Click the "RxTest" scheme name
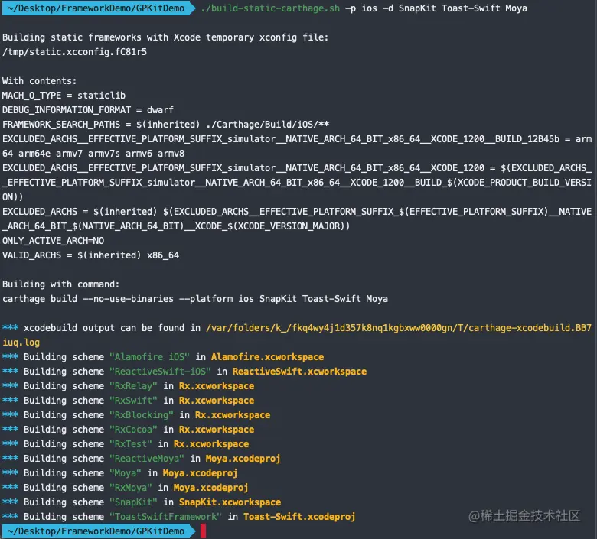Viewport: 597px width, 539px height. pyautogui.click(x=131, y=444)
